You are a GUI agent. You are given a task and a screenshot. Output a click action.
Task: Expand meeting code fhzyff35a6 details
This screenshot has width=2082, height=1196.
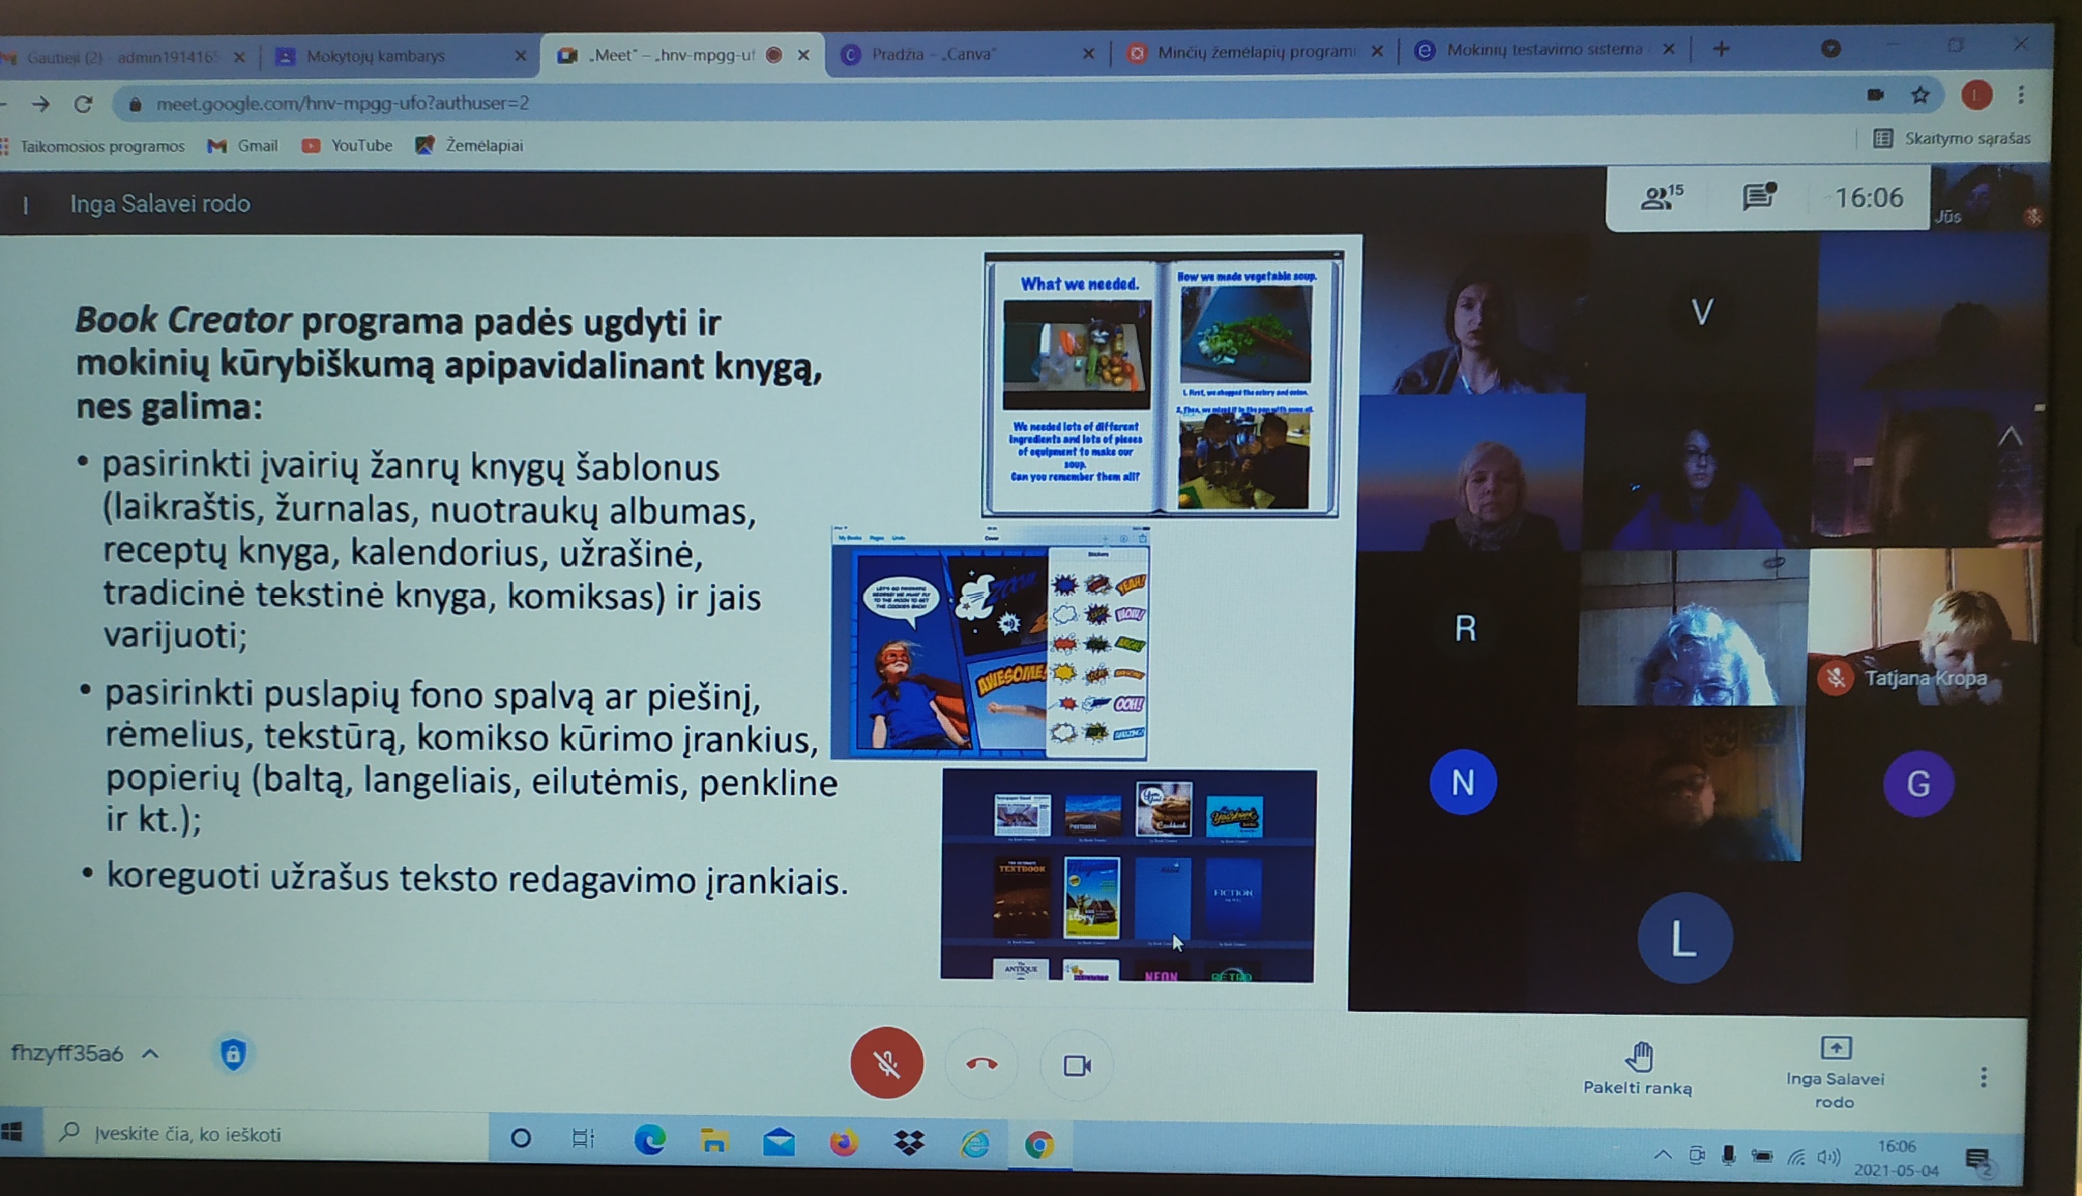tap(84, 1053)
